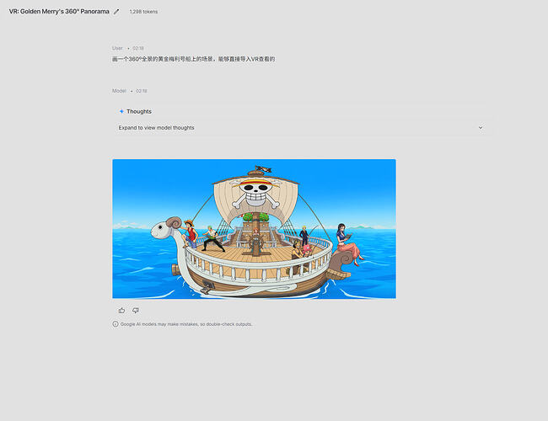Viewport: 548px width, 421px height.
Task: Click the sparkle icon next to Thoughts
Action: tap(121, 111)
